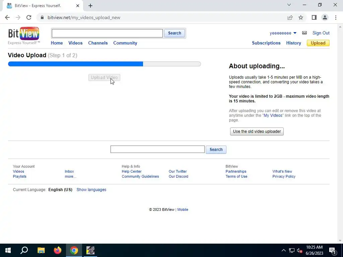Open the share page icon
Image resolution: width=343 pixels, height=257 pixels.
pos(290,17)
